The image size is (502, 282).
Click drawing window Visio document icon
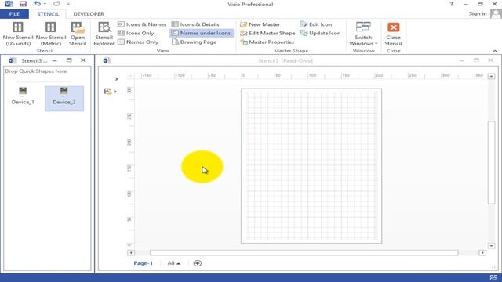pyautogui.click(x=107, y=60)
